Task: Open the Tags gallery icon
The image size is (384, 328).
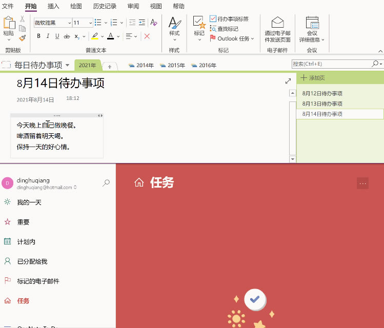Action: coord(199,22)
